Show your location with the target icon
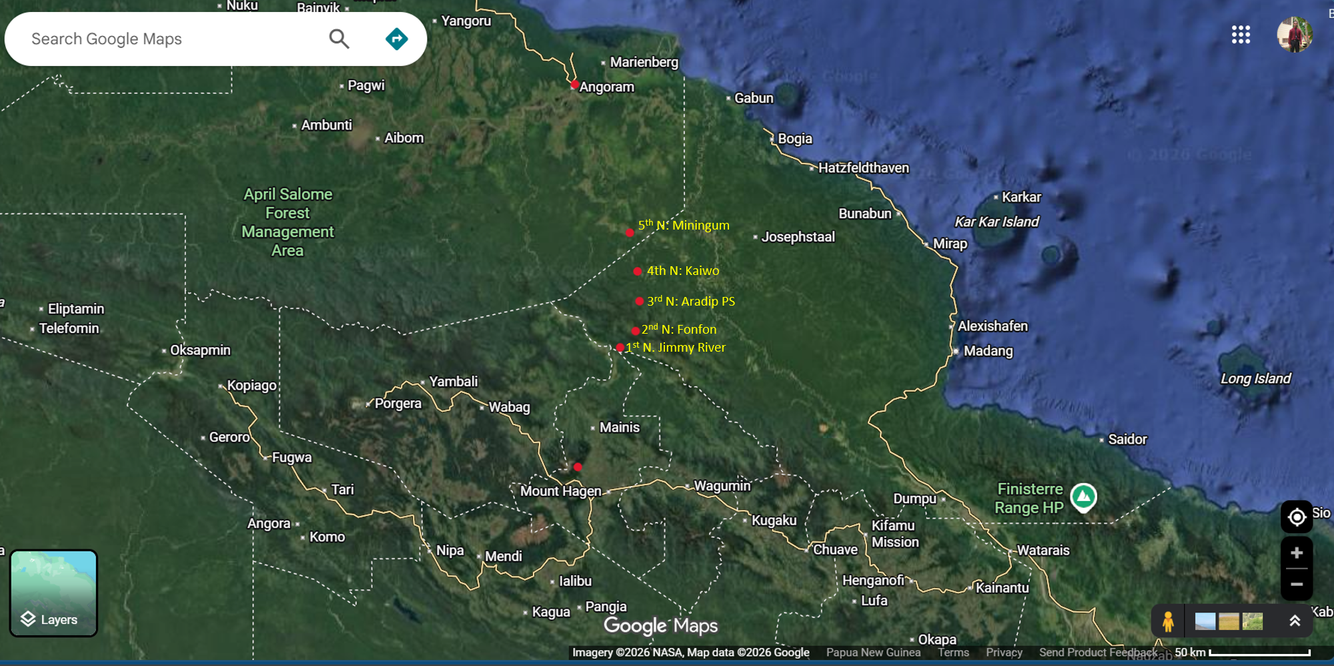This screenshot has height=666, width=1334. pyautogui.click(x=1296, y=517)
